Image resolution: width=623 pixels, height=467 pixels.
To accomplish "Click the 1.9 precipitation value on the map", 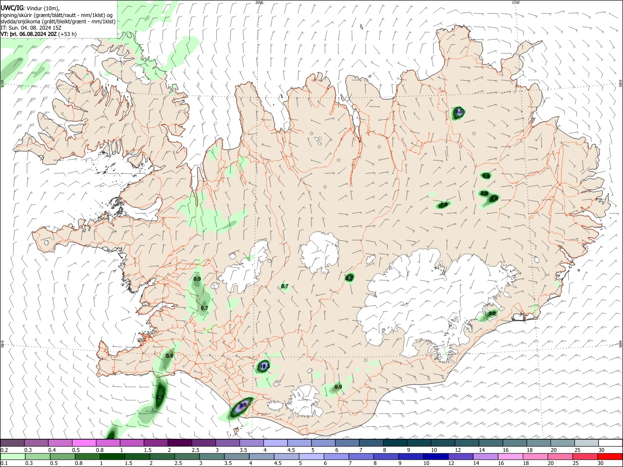I will pos(443,205).
